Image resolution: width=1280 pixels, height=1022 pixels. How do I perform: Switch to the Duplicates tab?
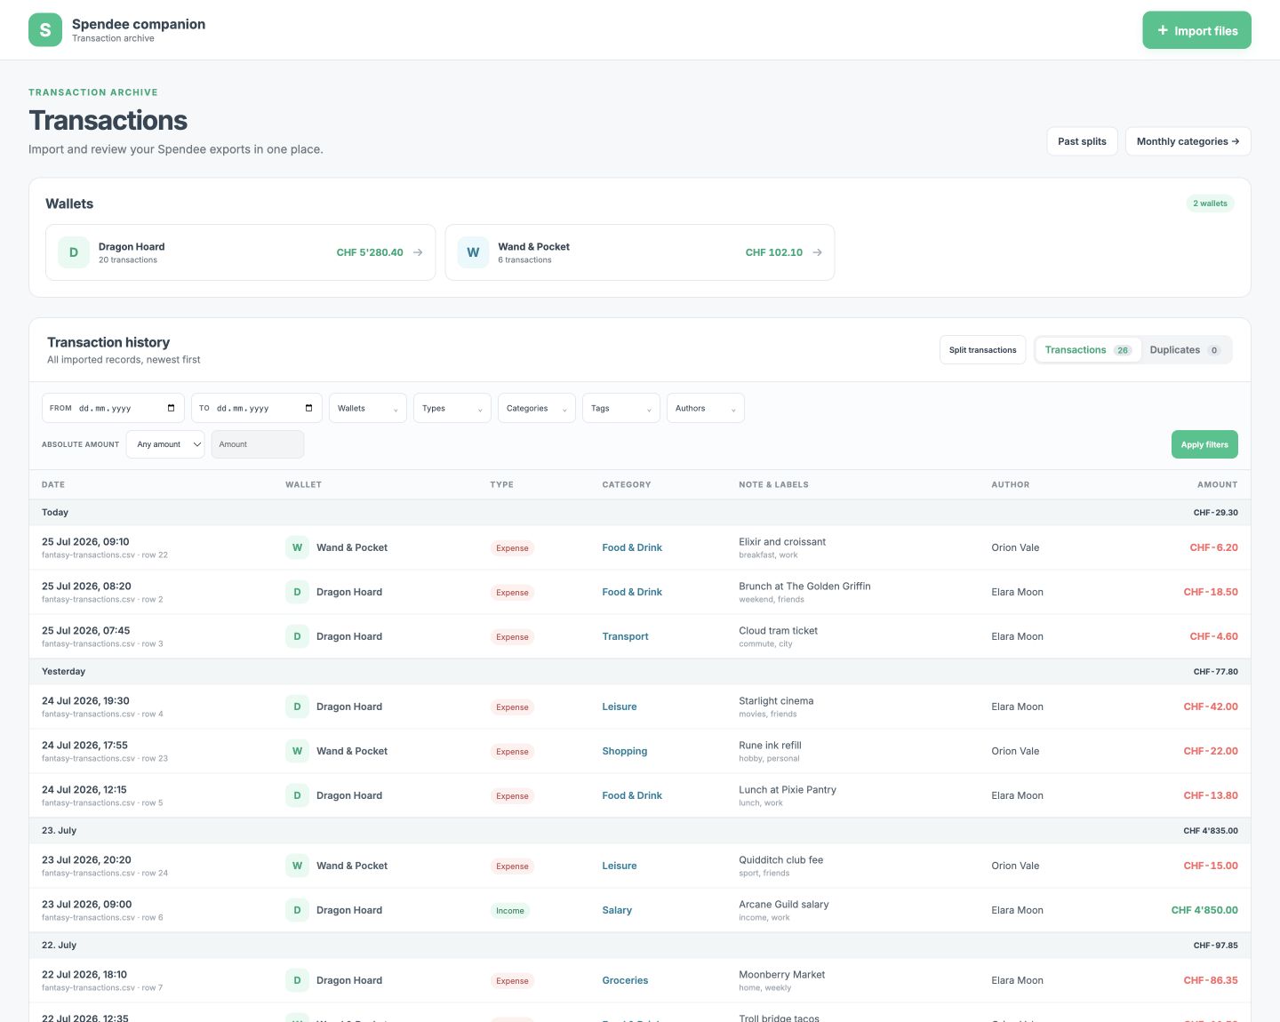(x=1186, y=350)
